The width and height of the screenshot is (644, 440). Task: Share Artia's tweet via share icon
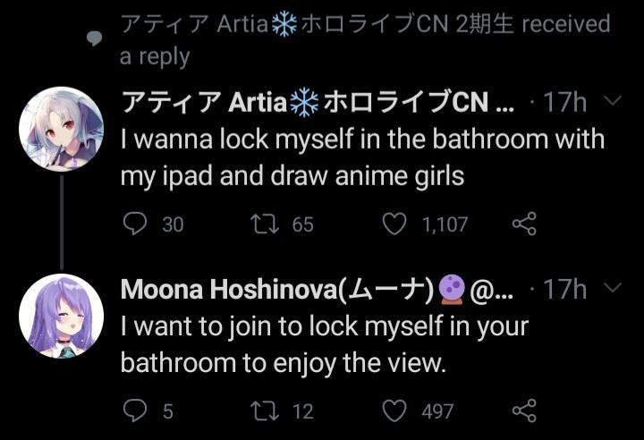523,224
